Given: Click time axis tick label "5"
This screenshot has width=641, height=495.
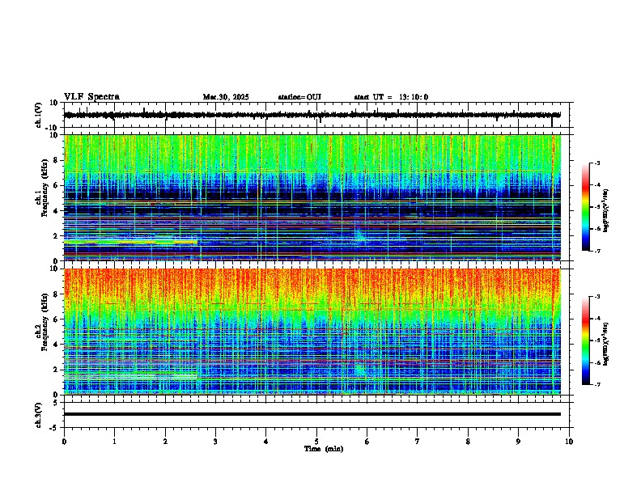Looking at the screenshot, I should point(316,442).
